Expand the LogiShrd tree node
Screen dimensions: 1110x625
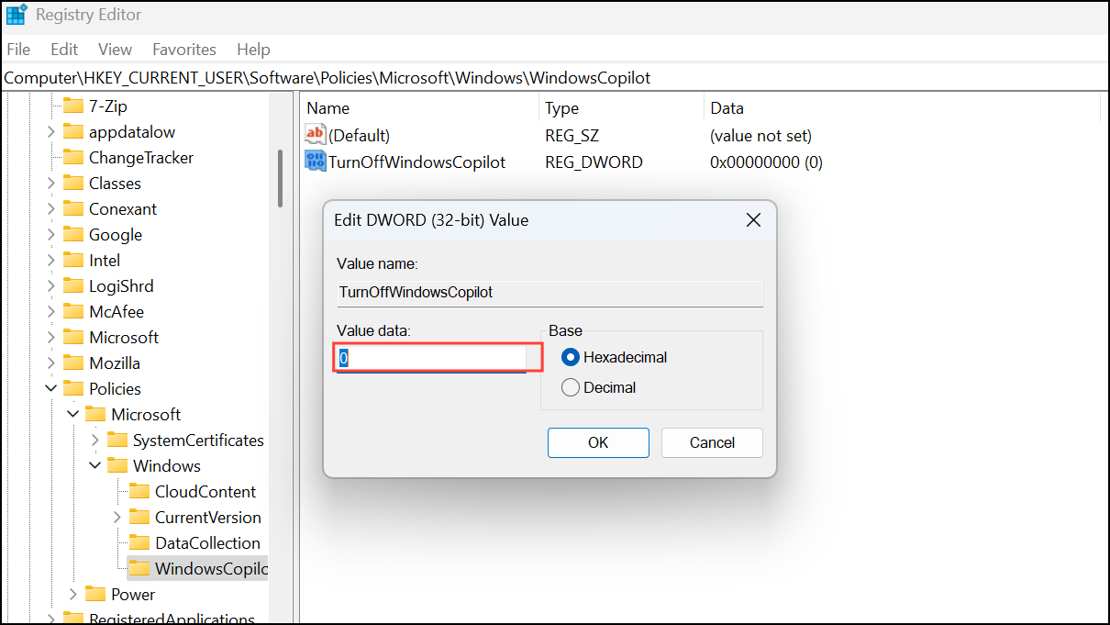(51, 285)
